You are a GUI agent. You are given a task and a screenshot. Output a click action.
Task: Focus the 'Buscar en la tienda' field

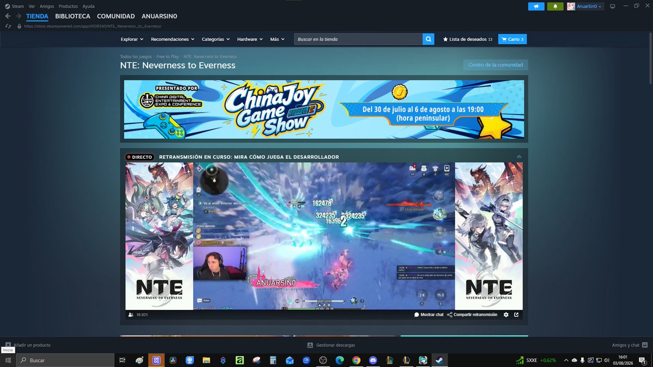point(358,39)
